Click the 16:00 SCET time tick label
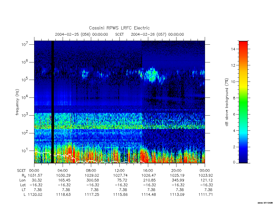273x204 pixels. pyautogui.click(x=148, y=171)
